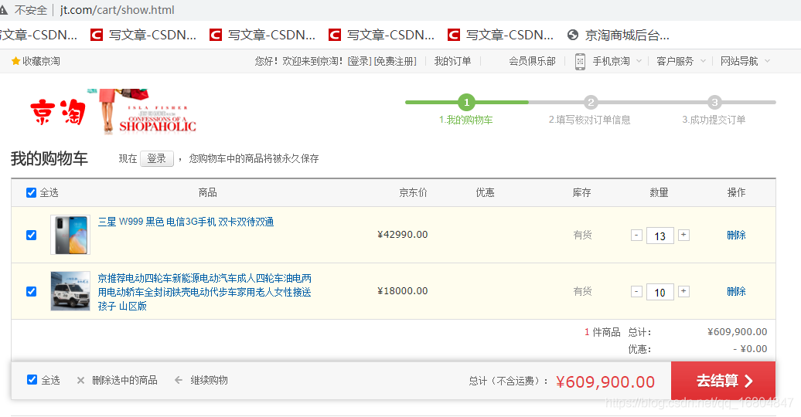Click the large red ¥609,900.00 total
The image size is (801, 417).
tap(605, 381)
